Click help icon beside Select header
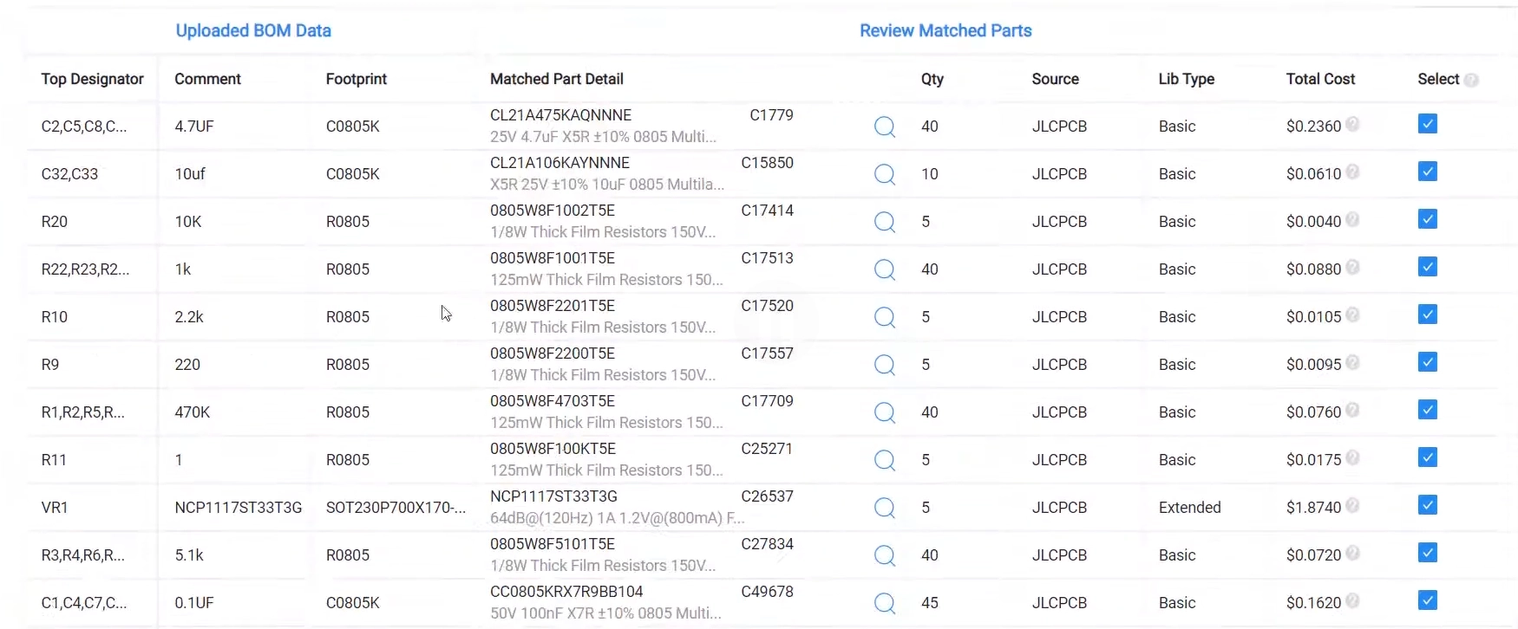The height and width of the screenshot is (629, 1518). click(1471, 80)
